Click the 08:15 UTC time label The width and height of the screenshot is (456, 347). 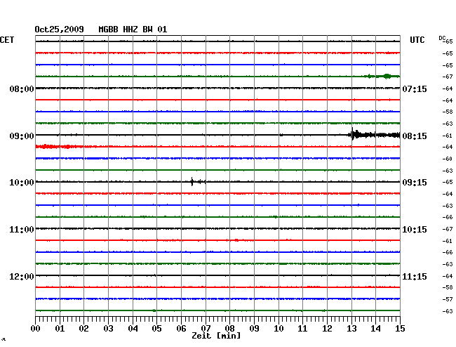[x=415, y=136]
